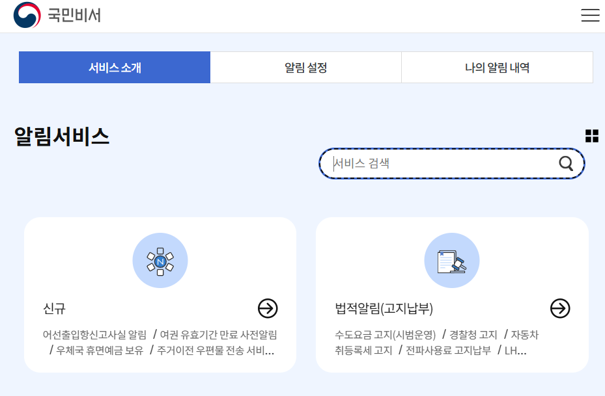This screenshot has height=396, width=605.
Task: Switch to the 알림 설정 tab
Action: coord(305,67)
